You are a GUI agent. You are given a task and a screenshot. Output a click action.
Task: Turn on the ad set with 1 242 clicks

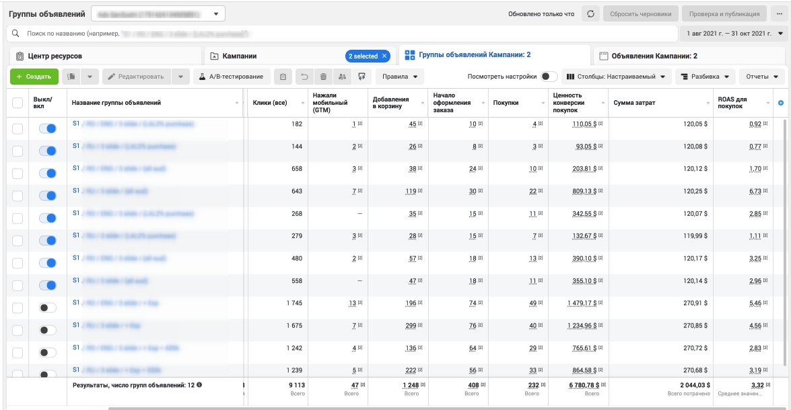[x=47, y=353]
